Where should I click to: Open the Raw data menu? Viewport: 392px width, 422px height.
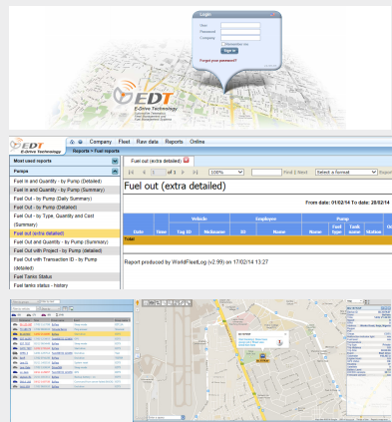[148, 142]
